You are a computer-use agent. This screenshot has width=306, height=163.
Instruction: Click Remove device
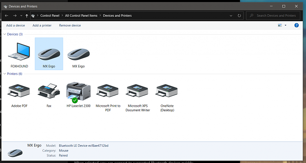click(70, 25)
